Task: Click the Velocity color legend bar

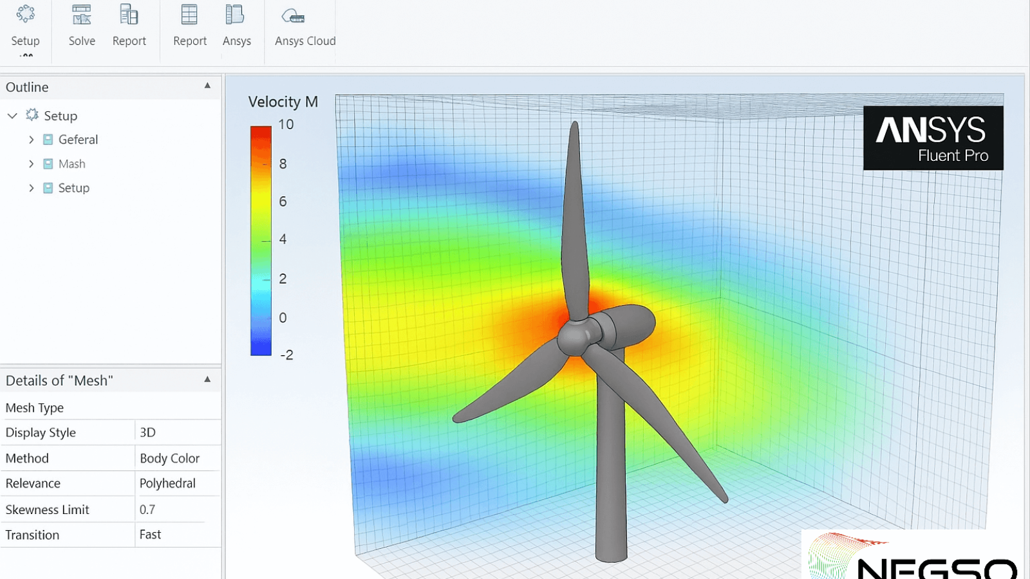Action: 261,240
